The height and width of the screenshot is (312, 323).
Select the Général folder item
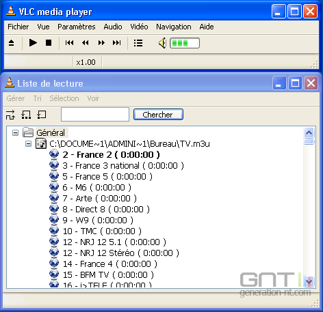(x=51, y=132)
